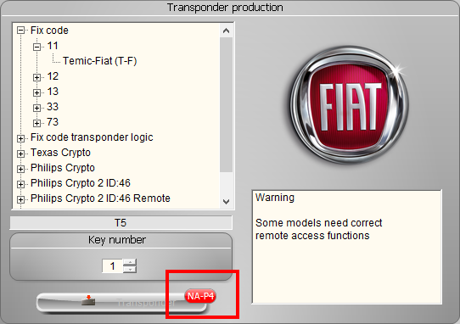Expand the 12 node
This screenshot has width=460, height=324.
click(x=36, y=77)
